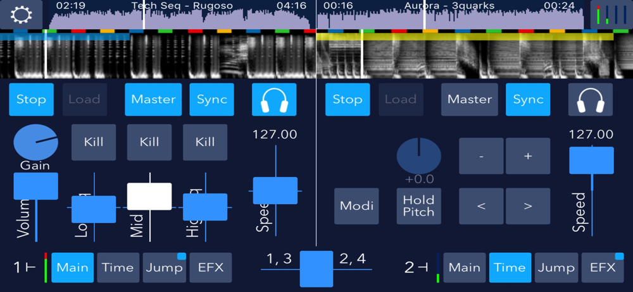Open the Main tab on deck 2

point(465,267)
